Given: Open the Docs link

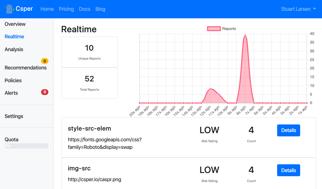Looking at the screenshot, I should (85, 9).
